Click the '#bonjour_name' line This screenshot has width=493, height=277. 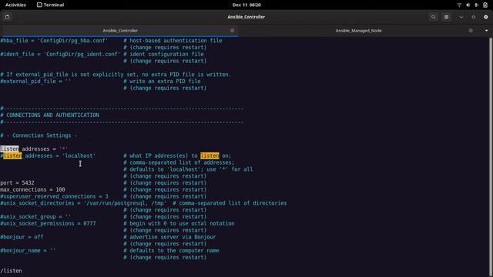coord(28,251)
